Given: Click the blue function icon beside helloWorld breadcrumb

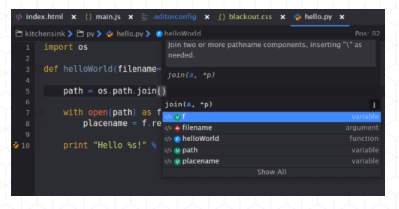Looking at the screenshot, I should [159, 34].
